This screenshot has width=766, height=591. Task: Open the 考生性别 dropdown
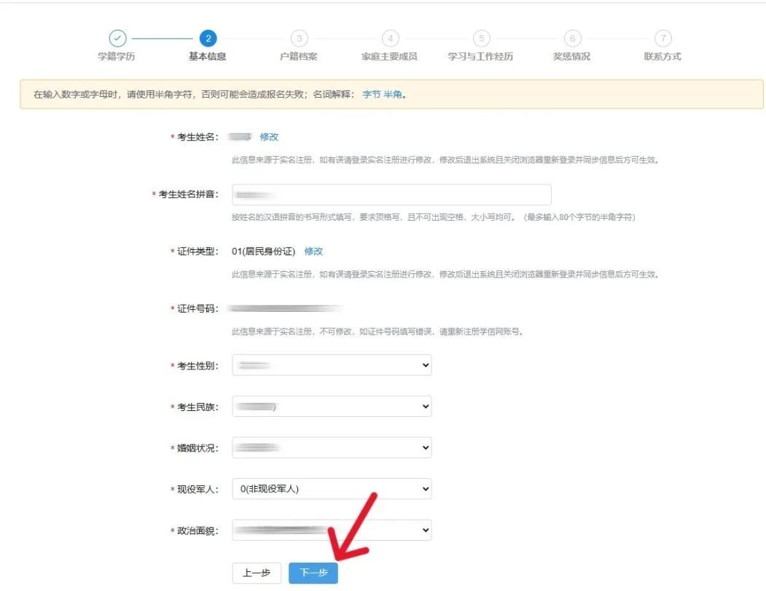(x=332, y=365)
